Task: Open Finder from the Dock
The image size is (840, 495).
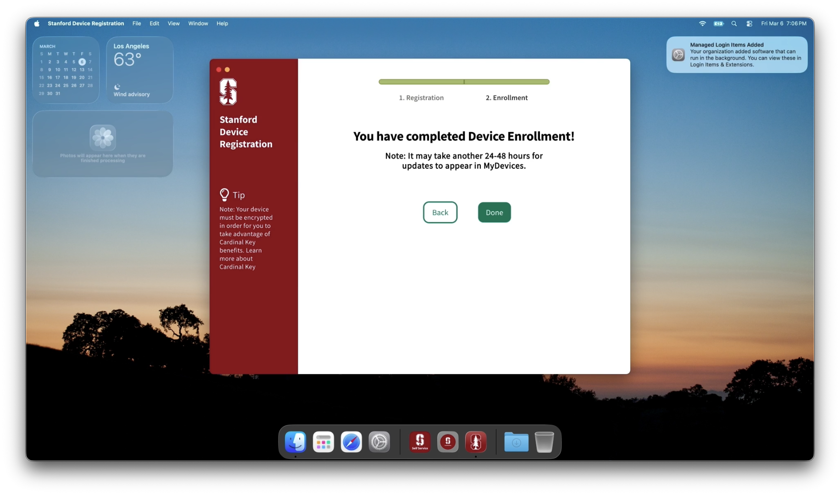Action: pyautogui.click(x=295, y=441)
